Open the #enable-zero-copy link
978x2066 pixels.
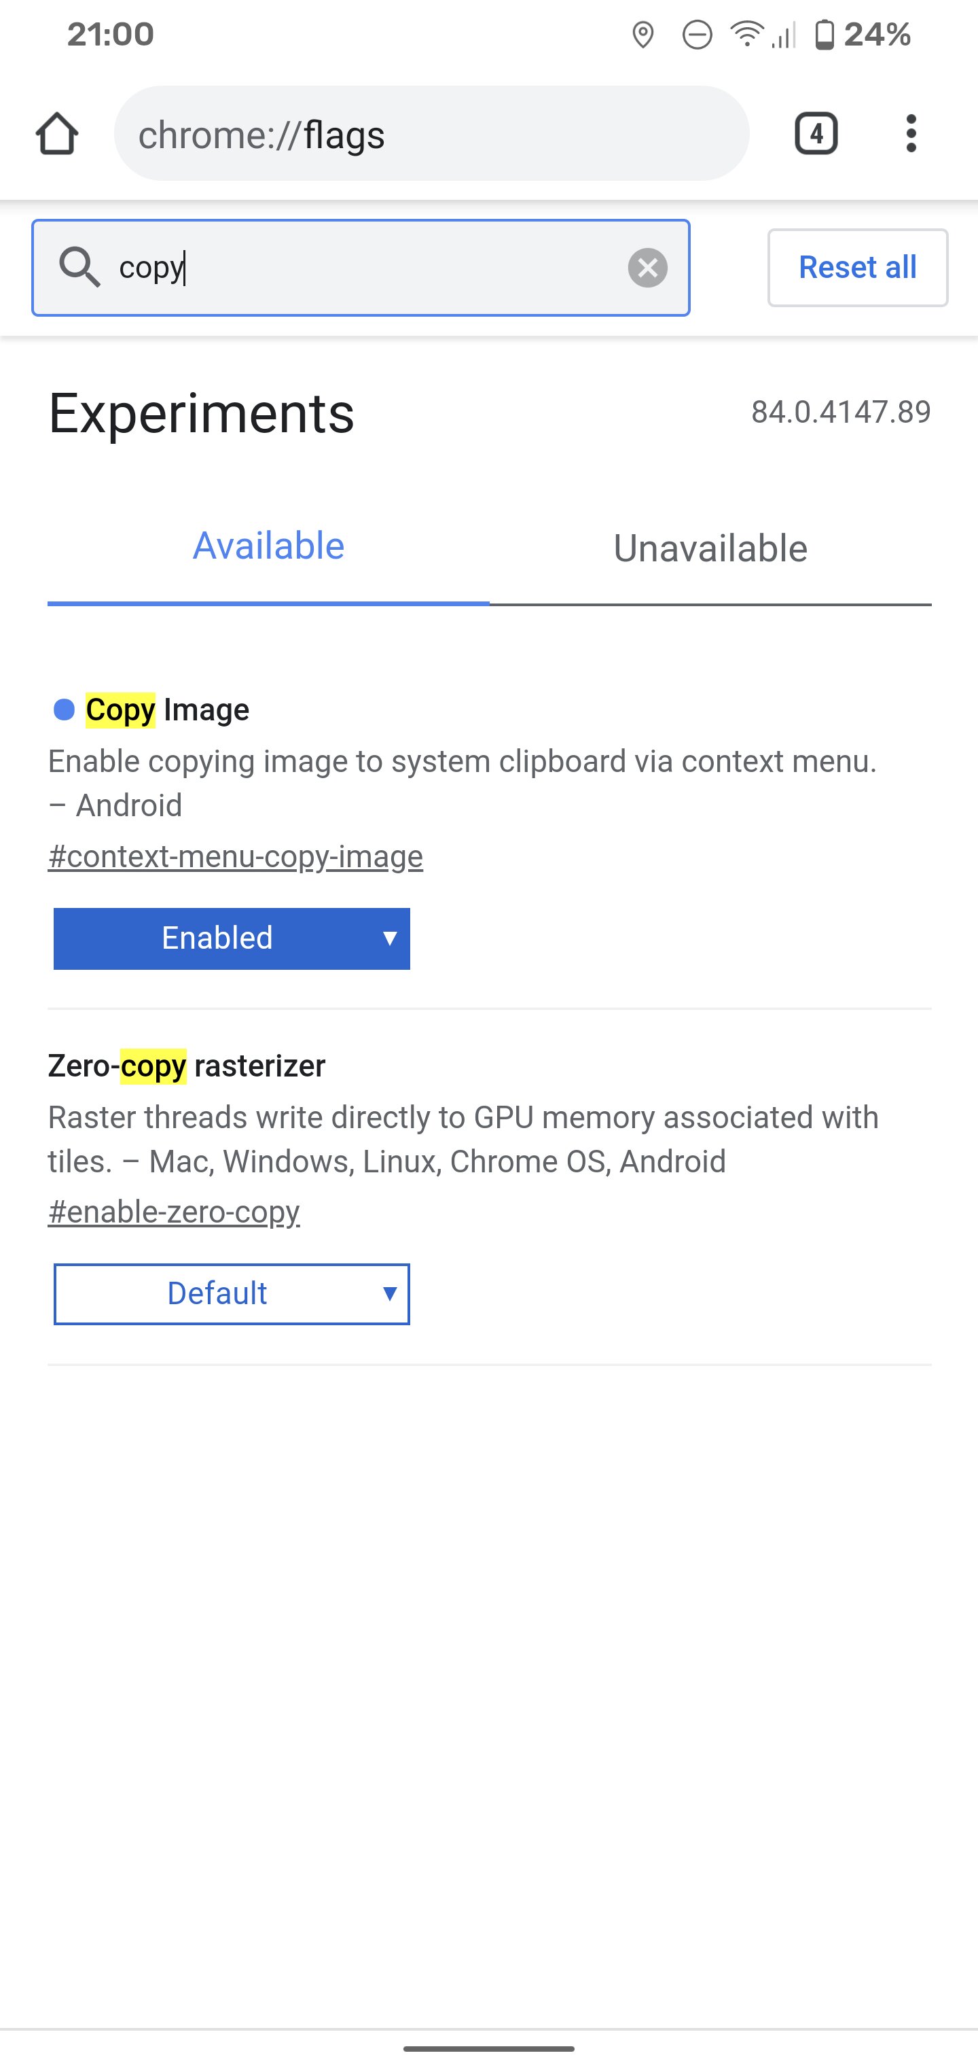click(174, 1212)
